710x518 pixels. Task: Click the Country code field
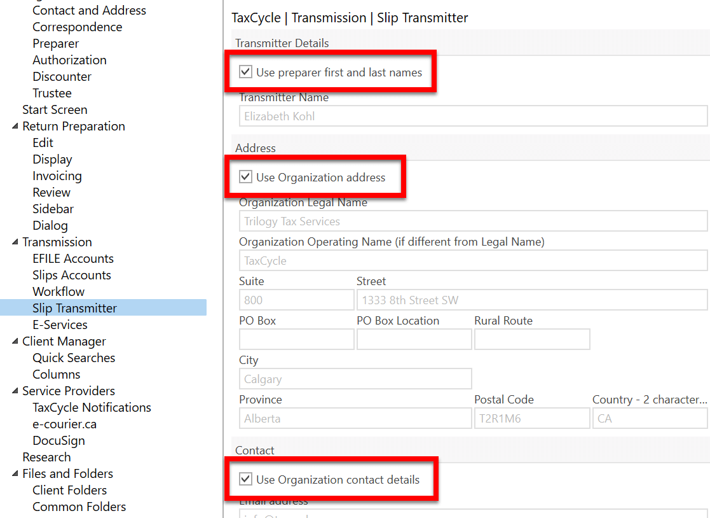click(x=650, y=418)
